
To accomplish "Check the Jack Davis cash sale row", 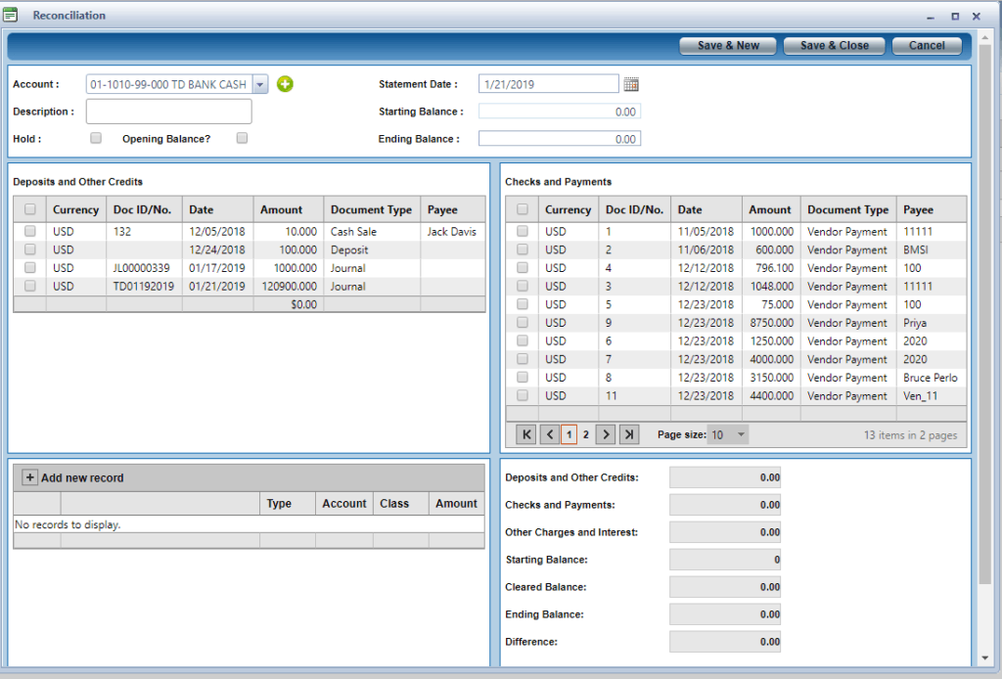I will [30, 232].
